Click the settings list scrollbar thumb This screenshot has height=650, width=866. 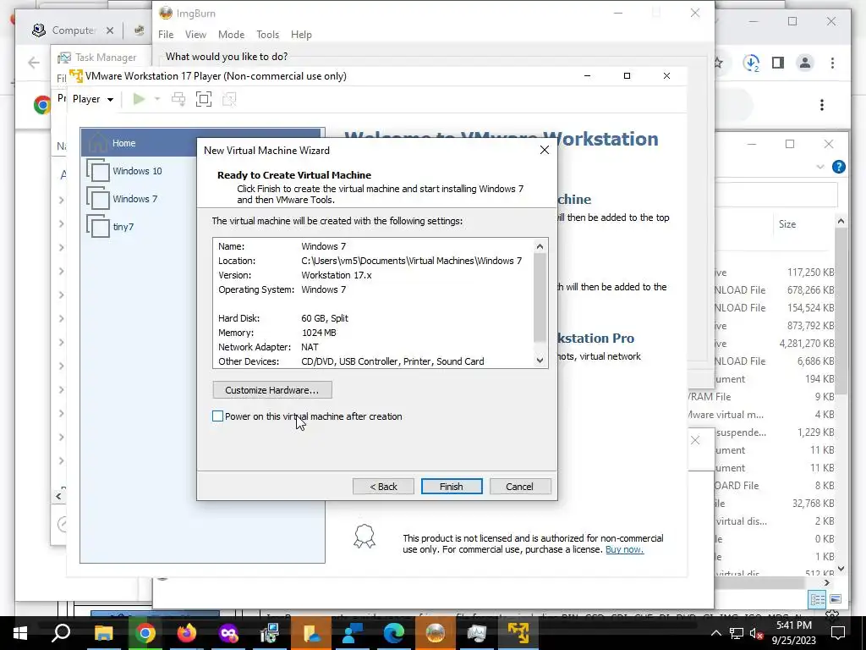coord(540,297)
